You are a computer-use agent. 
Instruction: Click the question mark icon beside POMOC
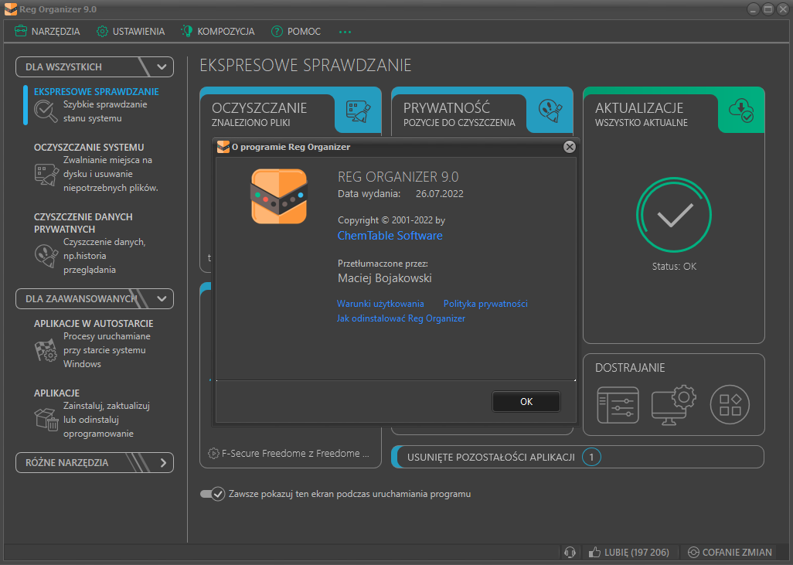point(277,32)
